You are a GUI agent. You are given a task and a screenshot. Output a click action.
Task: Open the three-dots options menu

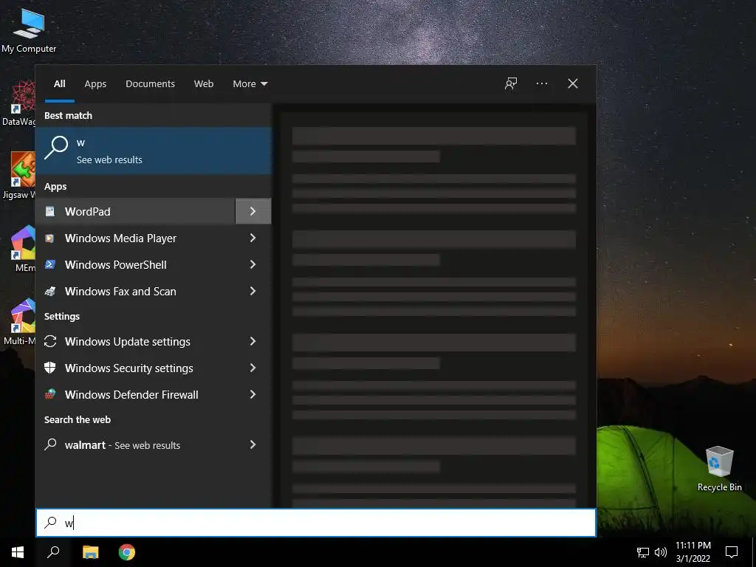pos(542,83)
